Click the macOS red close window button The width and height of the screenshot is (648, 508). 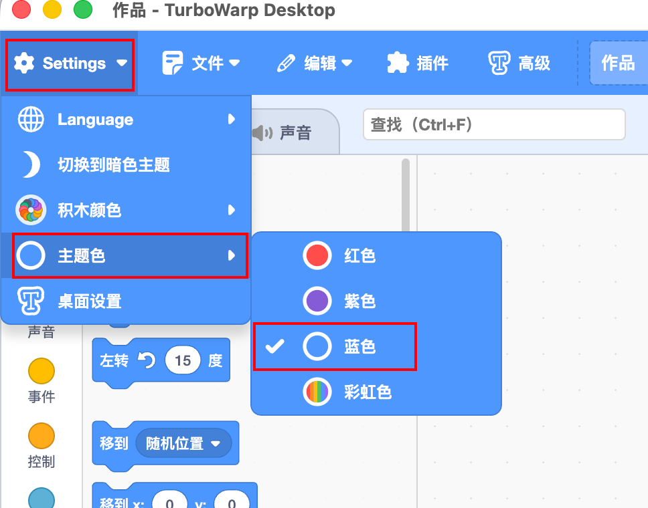21,9
